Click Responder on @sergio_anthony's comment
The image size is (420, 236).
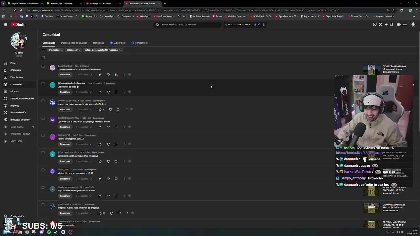65,75
